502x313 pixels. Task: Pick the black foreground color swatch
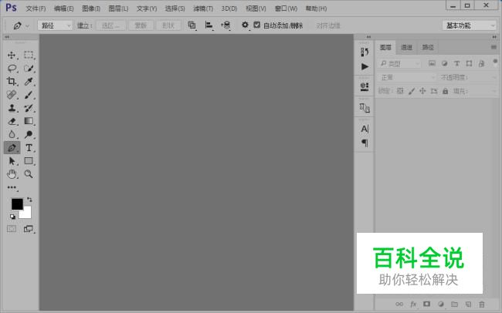(x=16, y=204)
